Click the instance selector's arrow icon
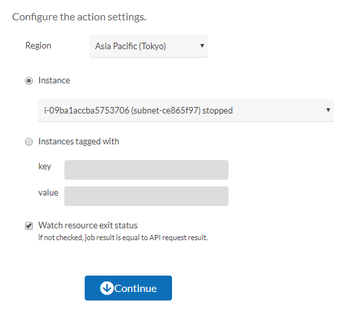This screenshot has width=348, height=311. (x=328, y=110)
